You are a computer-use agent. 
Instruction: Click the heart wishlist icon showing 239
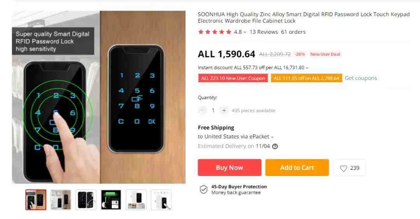coord(349,168)
